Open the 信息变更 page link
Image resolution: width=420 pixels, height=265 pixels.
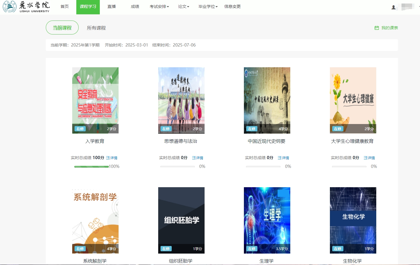232,7
